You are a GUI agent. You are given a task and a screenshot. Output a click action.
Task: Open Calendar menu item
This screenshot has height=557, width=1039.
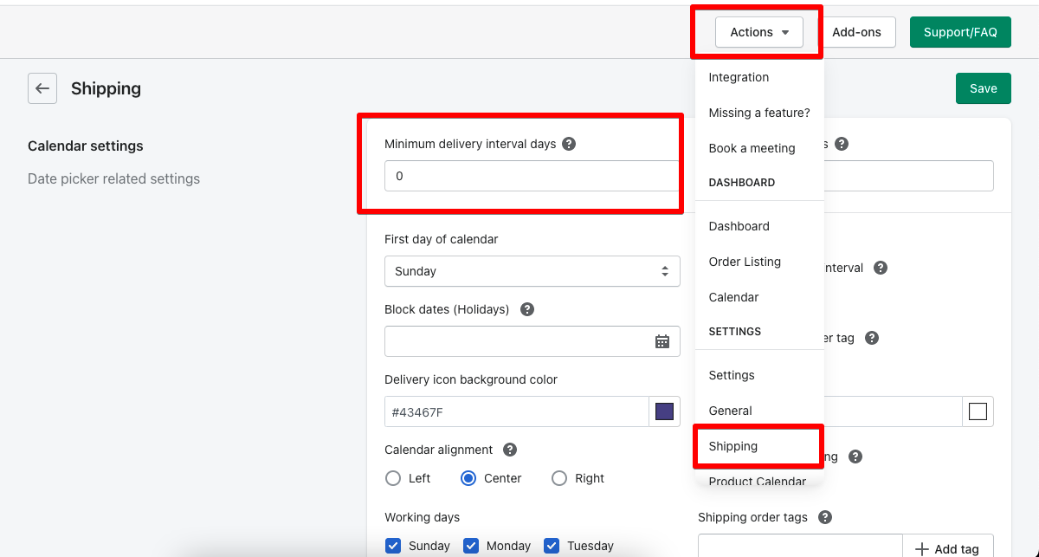pos(733,297)
